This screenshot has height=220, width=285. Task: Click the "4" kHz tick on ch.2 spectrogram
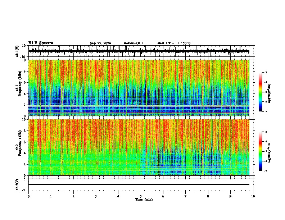[25, 153]
